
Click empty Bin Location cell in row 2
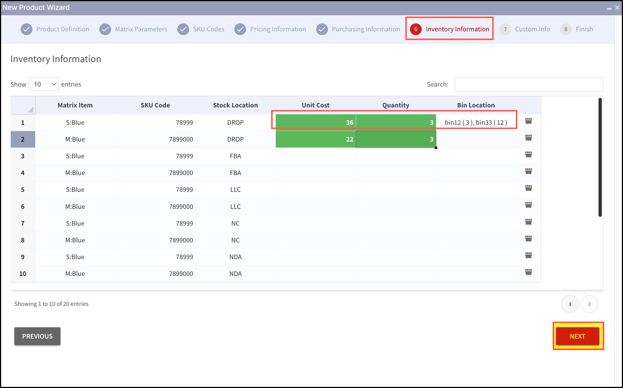(x=476, y=139)
